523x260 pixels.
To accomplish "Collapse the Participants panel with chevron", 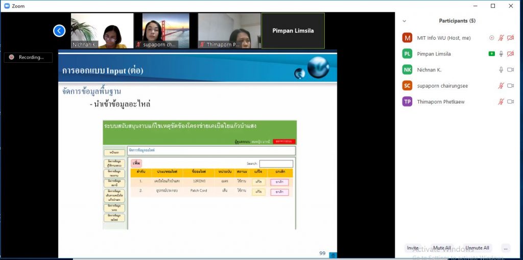I will [x=405, y=21].
